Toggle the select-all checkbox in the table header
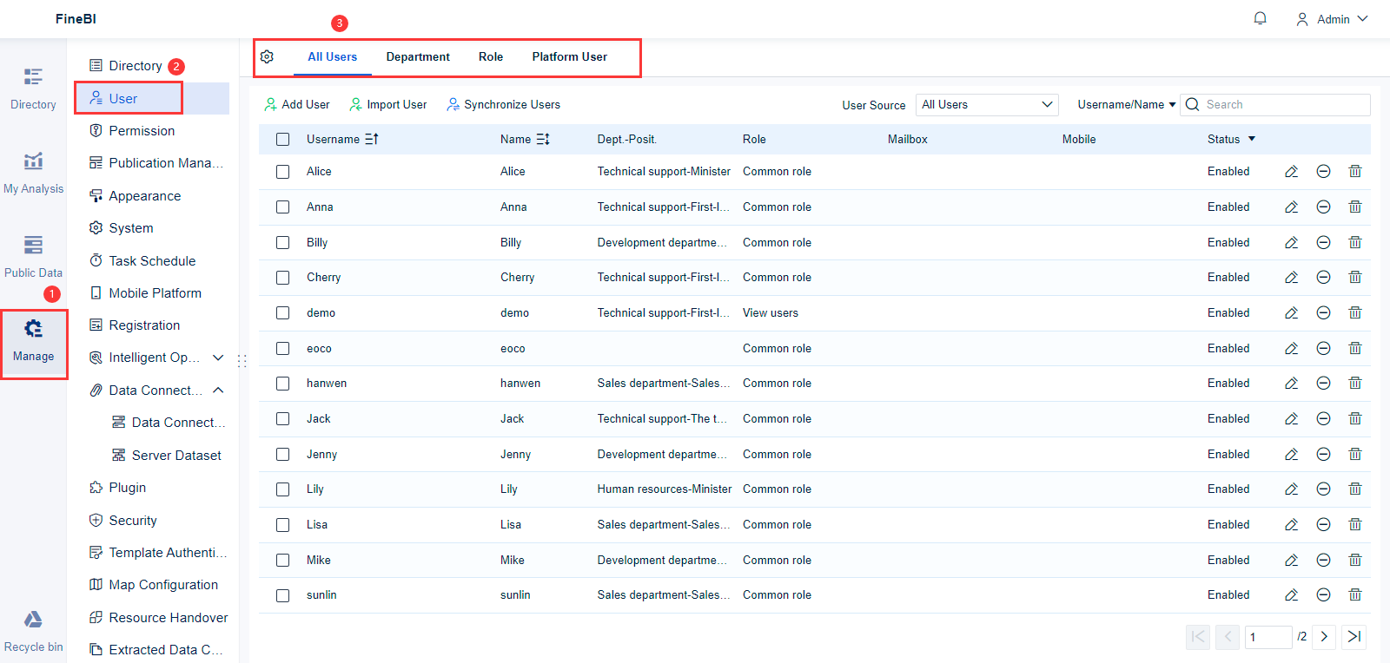The height and width of the screenshot is (663, 1390). coord(282,139)
